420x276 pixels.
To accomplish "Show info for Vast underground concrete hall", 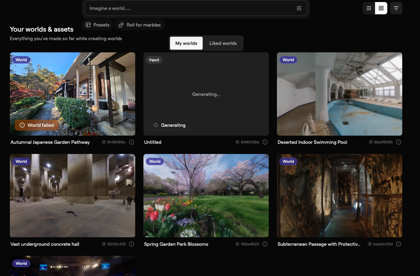I will tap(132, 244).
